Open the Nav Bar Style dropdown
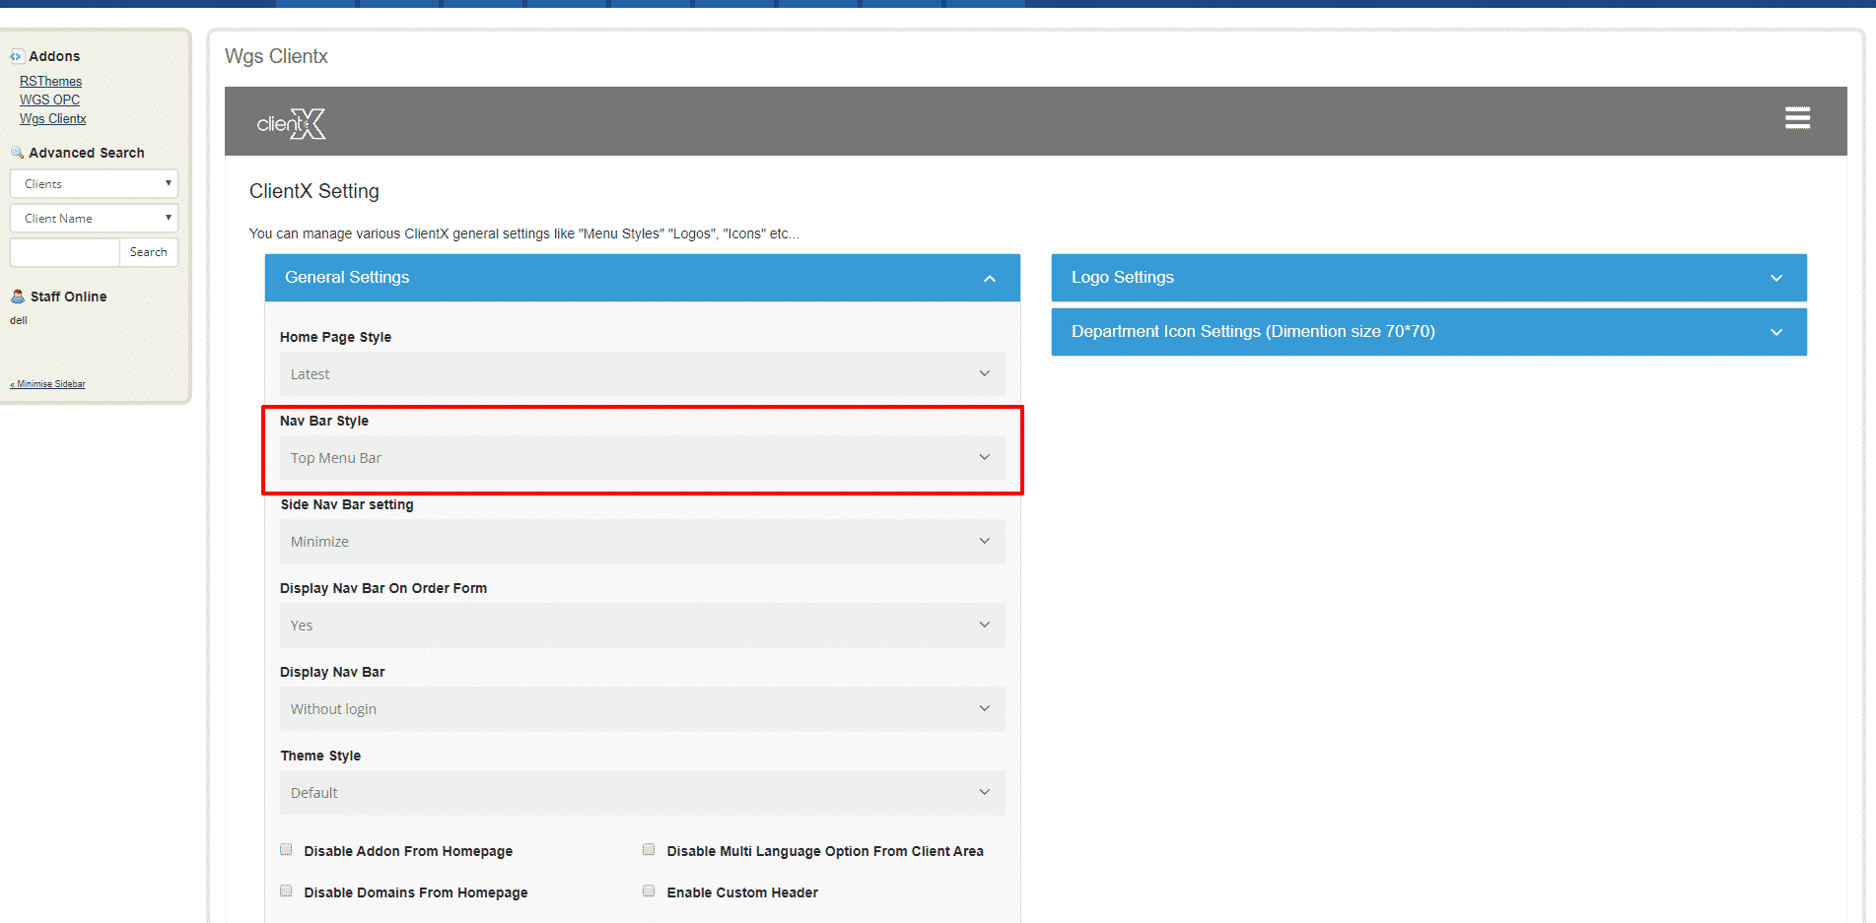The height and width of the screenshot is (923, 1876). pyautogui.click(x=642, y=458)
